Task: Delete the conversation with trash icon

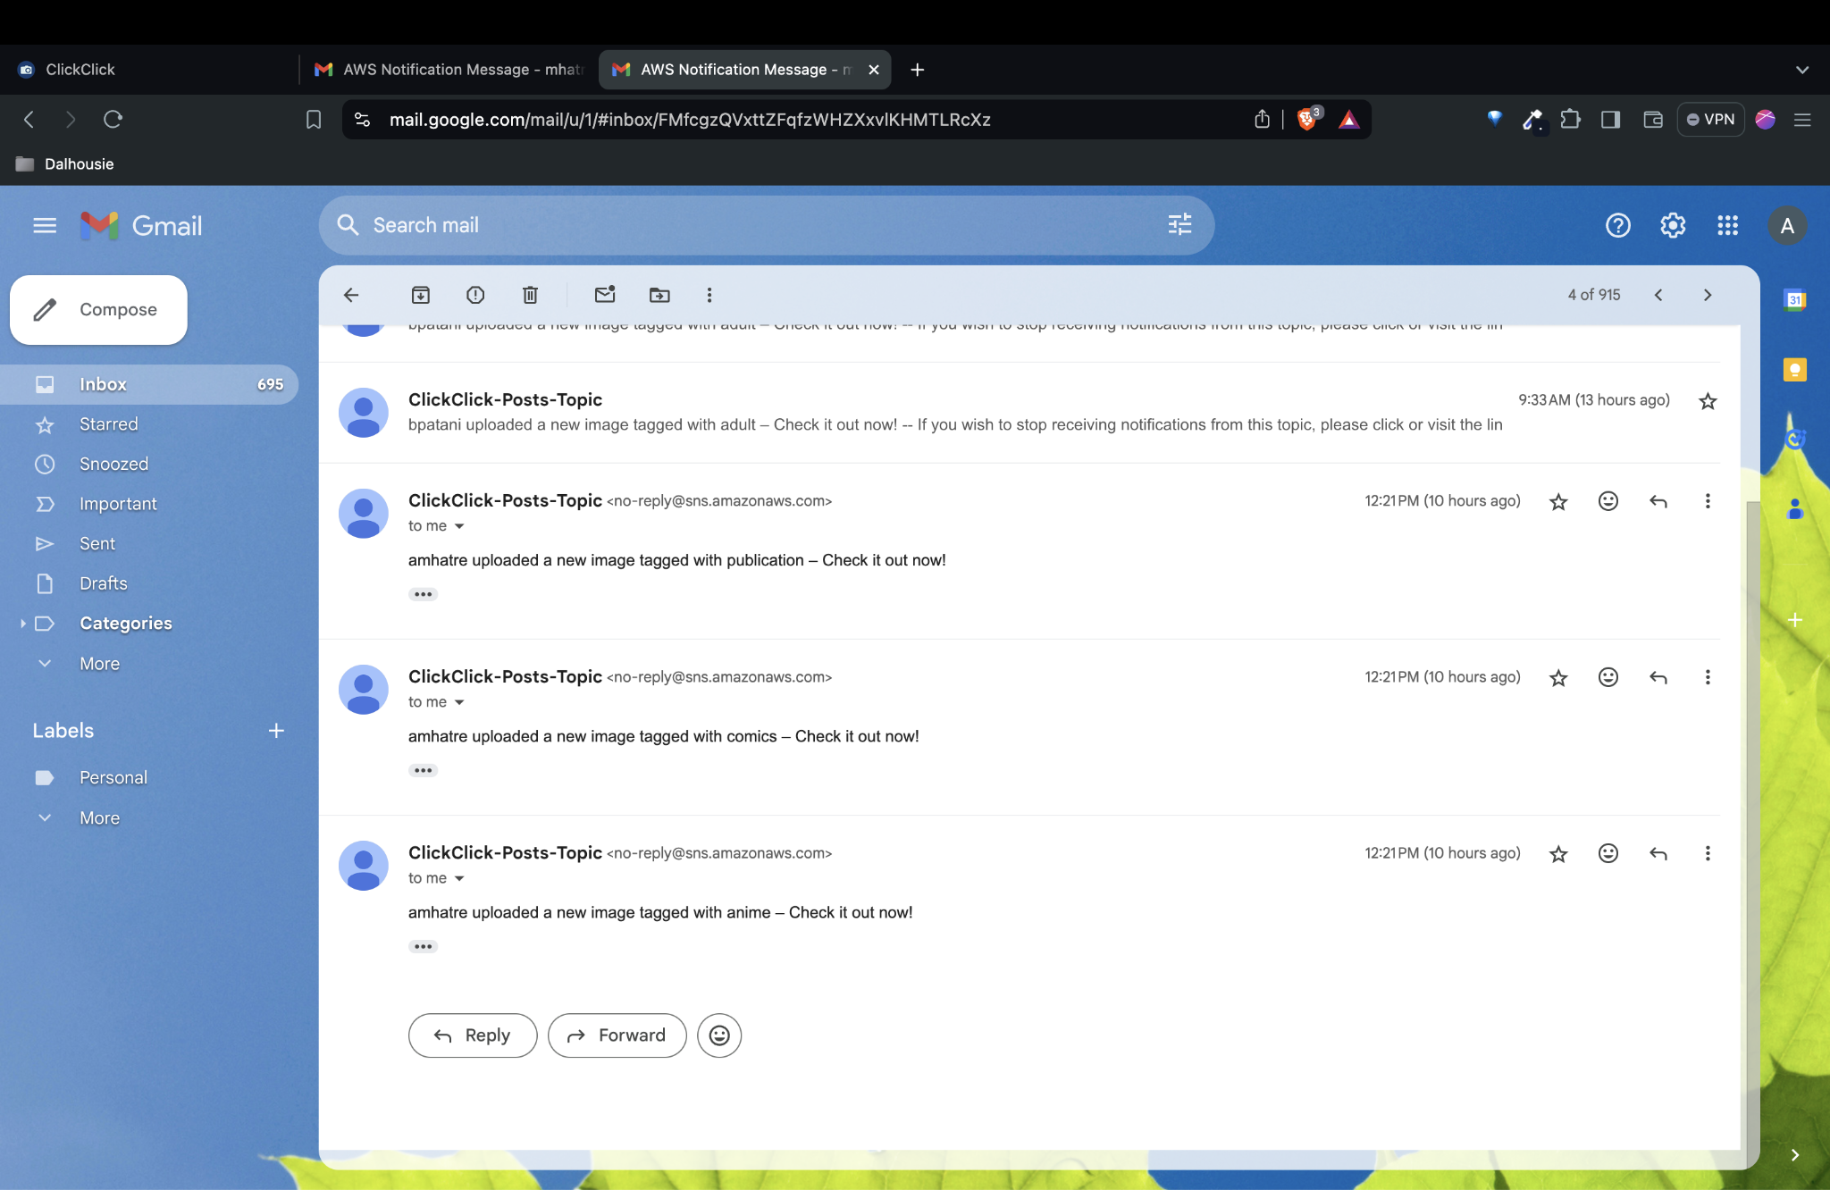Action: [529, 295]
